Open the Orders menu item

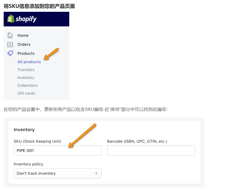pyautogui.click(x=24, y=44)
